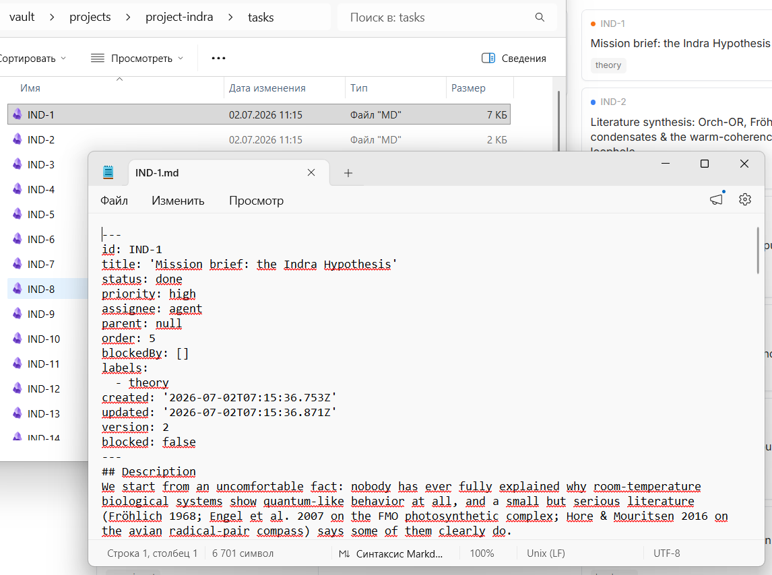Viewport: 772px width, 575px height.
Task: Click the Просмотреть view layout icon
Action: (x=98, y=58)
